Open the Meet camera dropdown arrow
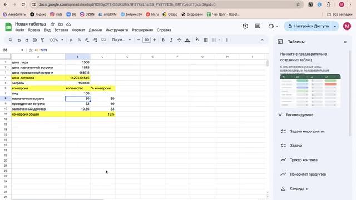Viewport: 356px width, 200px height. click(x=277, y=26)
